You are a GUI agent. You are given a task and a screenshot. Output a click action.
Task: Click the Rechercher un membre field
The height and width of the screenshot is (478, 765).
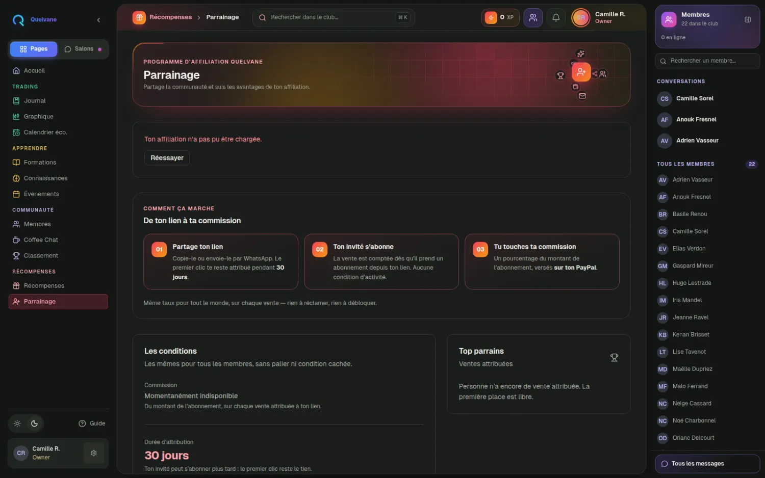click(707, 61)
